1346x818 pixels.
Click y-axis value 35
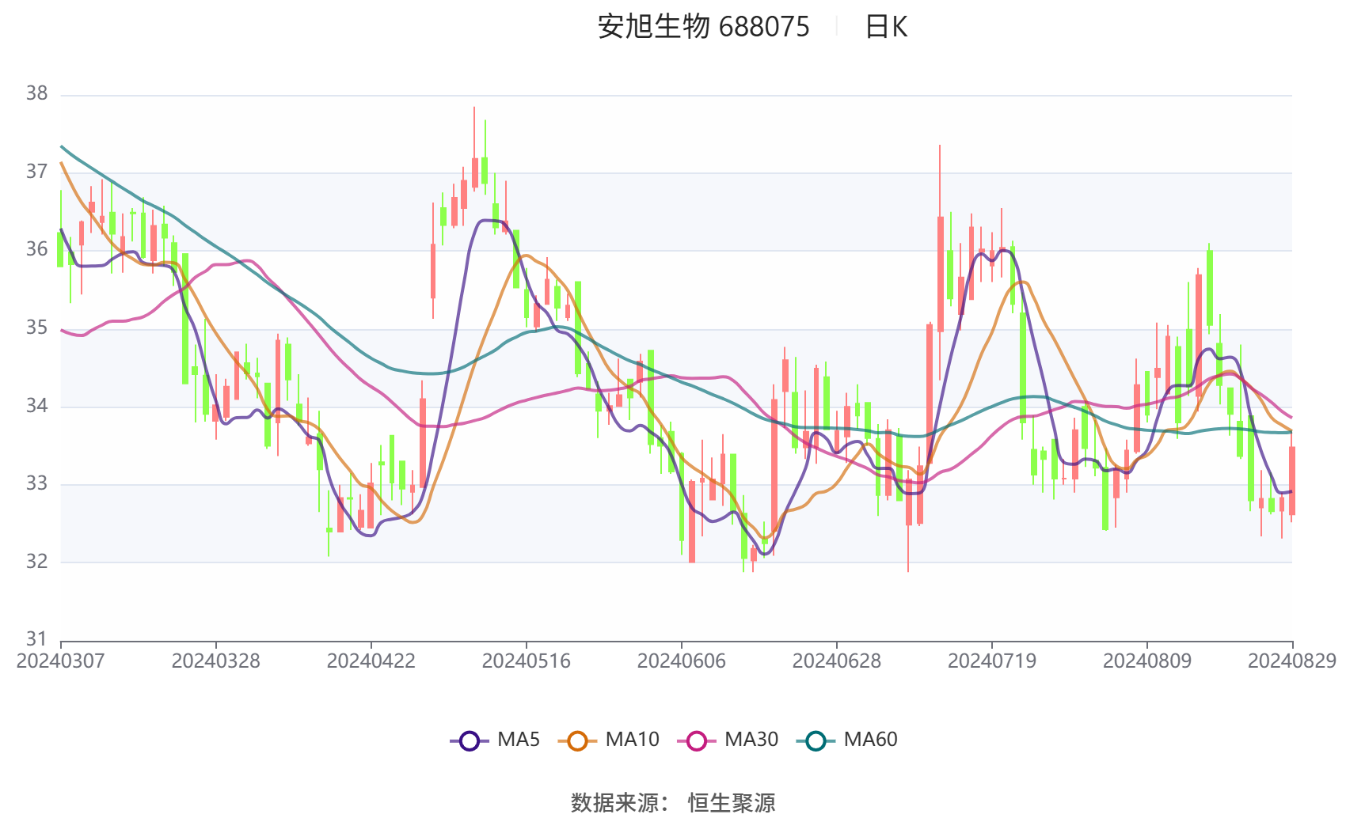[37, 328]
